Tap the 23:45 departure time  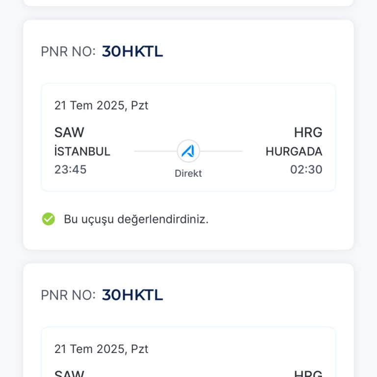(x=71, y=169)
